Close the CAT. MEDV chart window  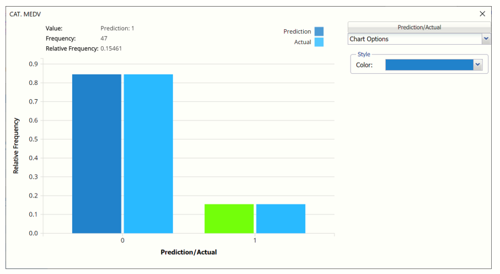tap(482, 14)
